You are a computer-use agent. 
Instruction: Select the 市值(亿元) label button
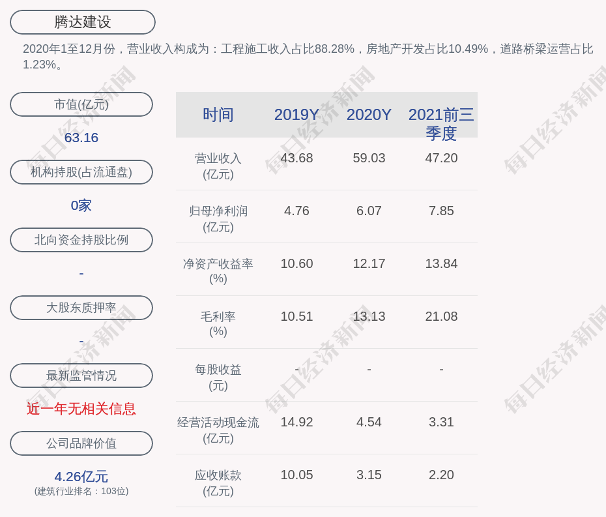81,104
